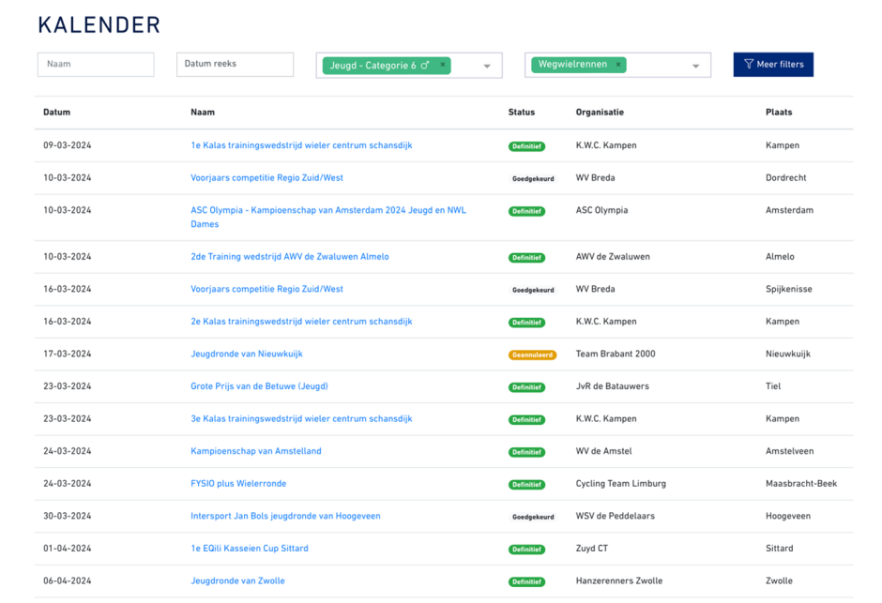
Task: Click the Meer filters button
Action: (x=773, y=65)
